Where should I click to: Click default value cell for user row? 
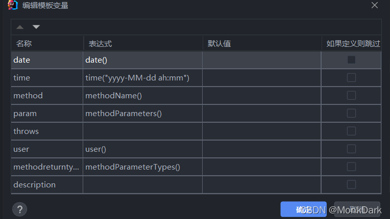(262, 149)
